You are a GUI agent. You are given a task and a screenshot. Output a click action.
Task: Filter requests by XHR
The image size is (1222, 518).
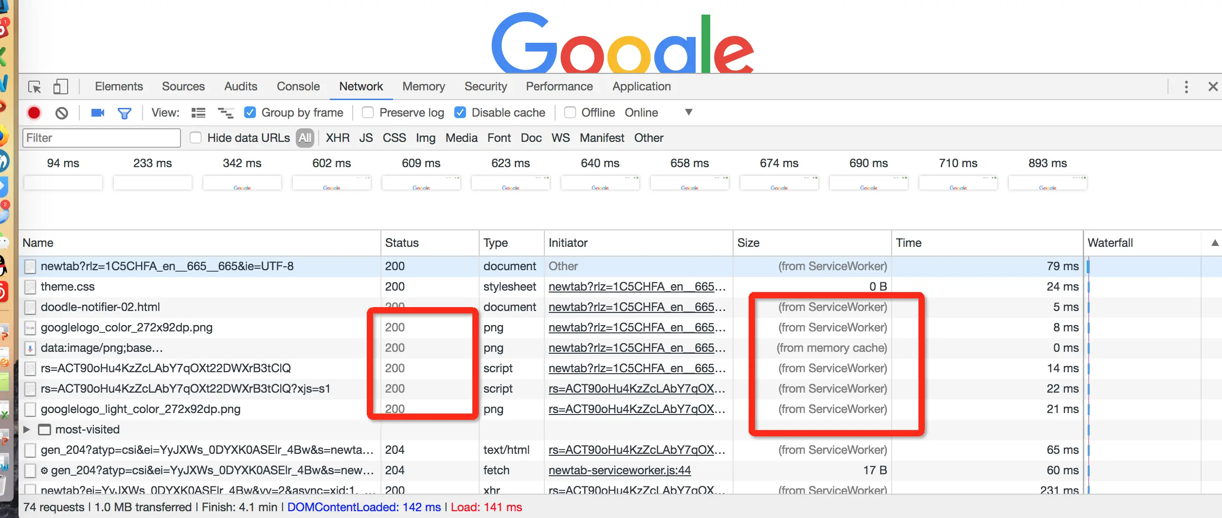pos(338,138)
